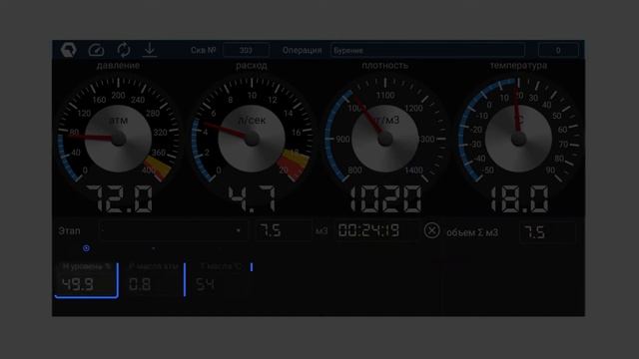Click the расход flow gauge dial
The image size is (639, 359).
[x=252, y=139]
